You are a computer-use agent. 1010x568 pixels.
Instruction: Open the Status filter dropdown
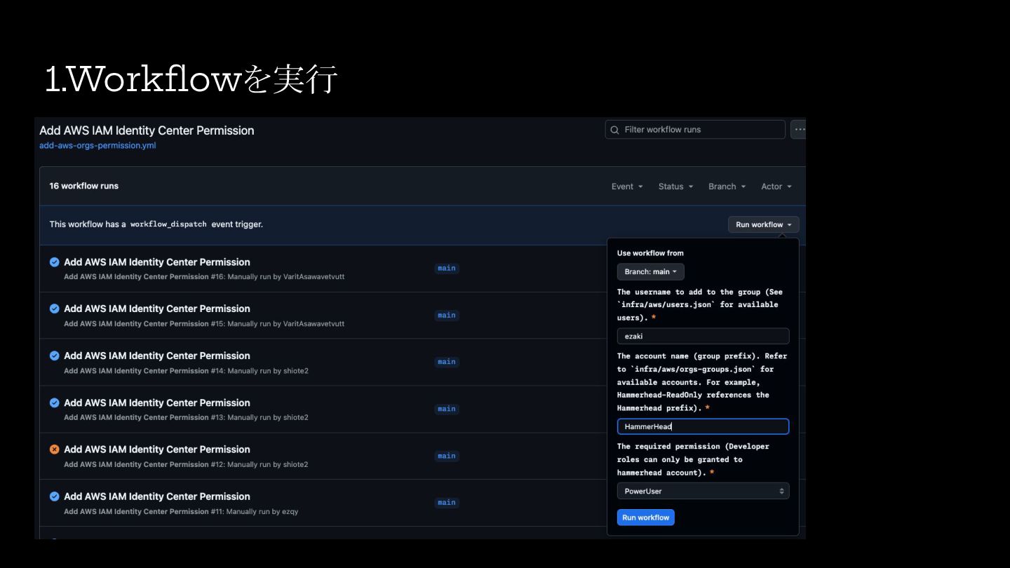click(675, 187)
